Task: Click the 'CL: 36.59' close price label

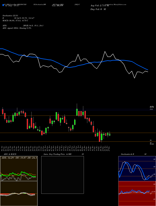Action: [58, 6]
